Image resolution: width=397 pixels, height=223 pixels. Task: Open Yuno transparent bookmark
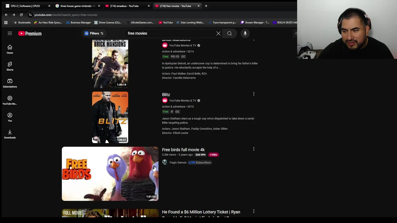coord(222,23)
